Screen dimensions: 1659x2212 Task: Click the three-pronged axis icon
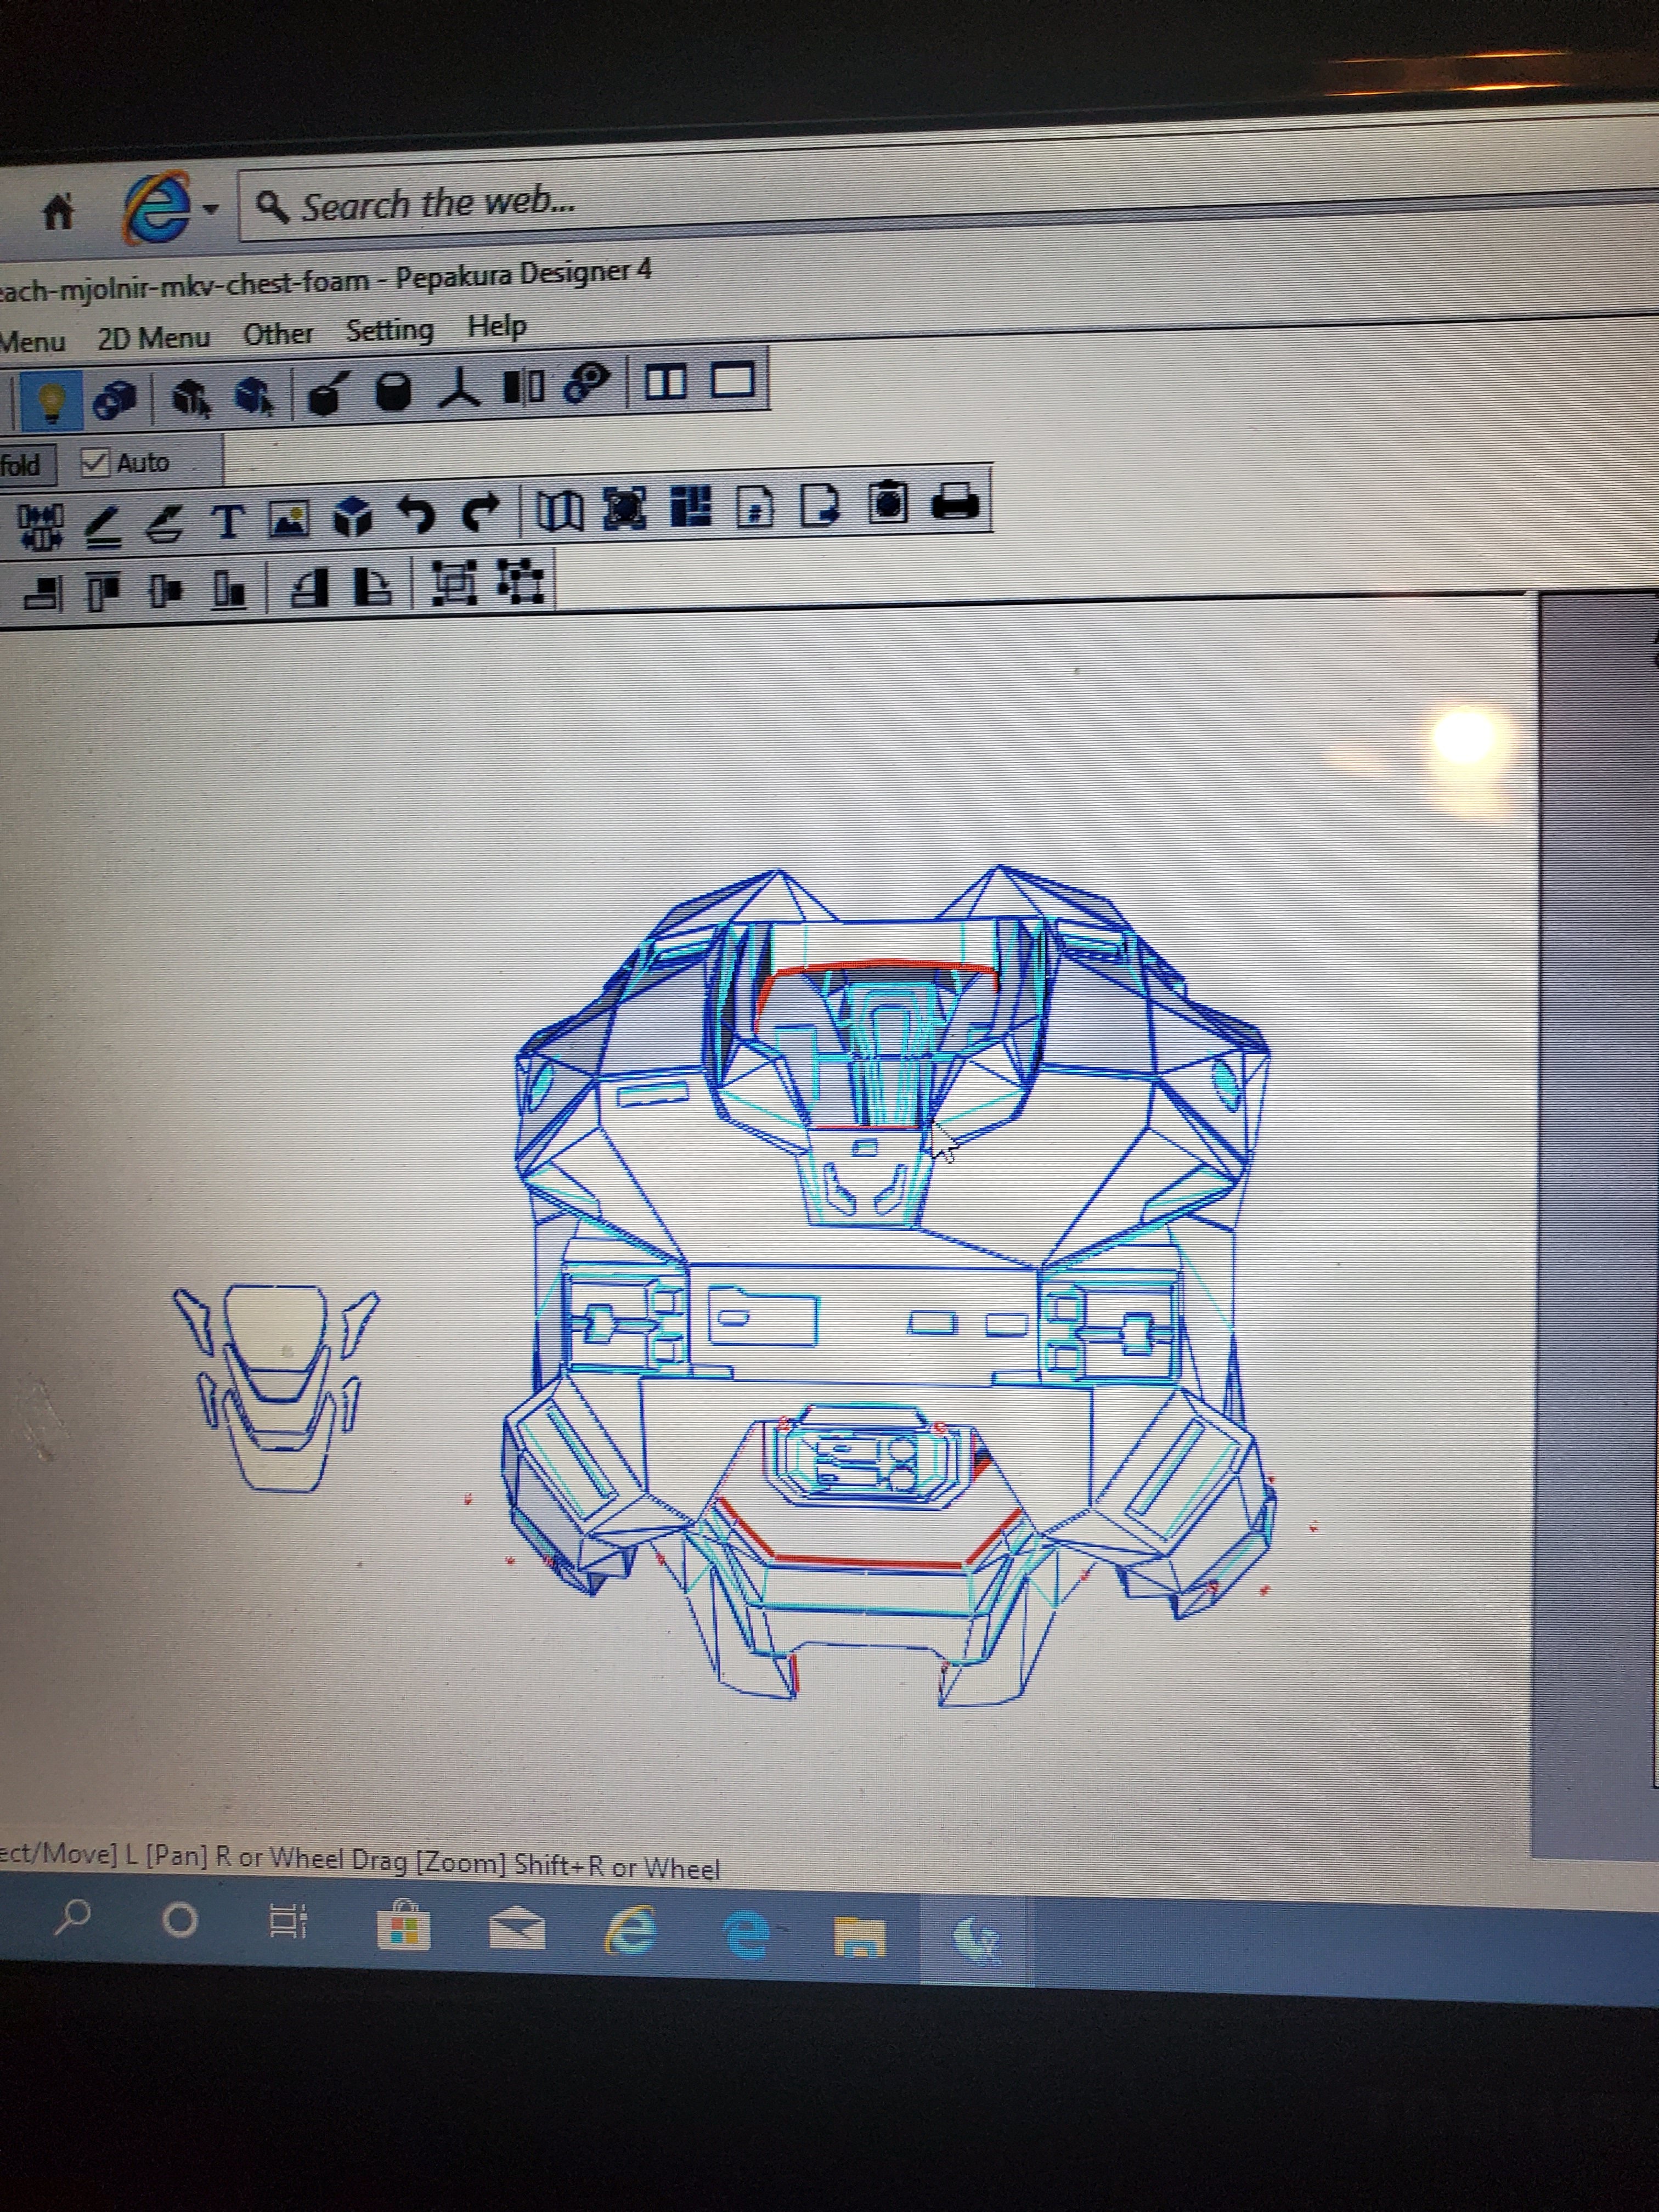tap(459, 388)
